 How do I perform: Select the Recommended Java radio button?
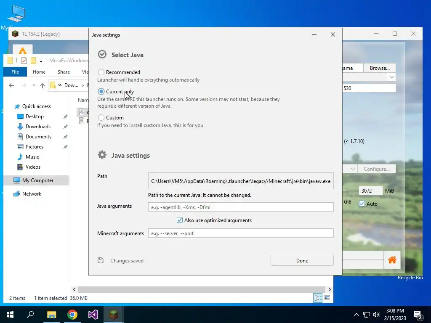101,72
